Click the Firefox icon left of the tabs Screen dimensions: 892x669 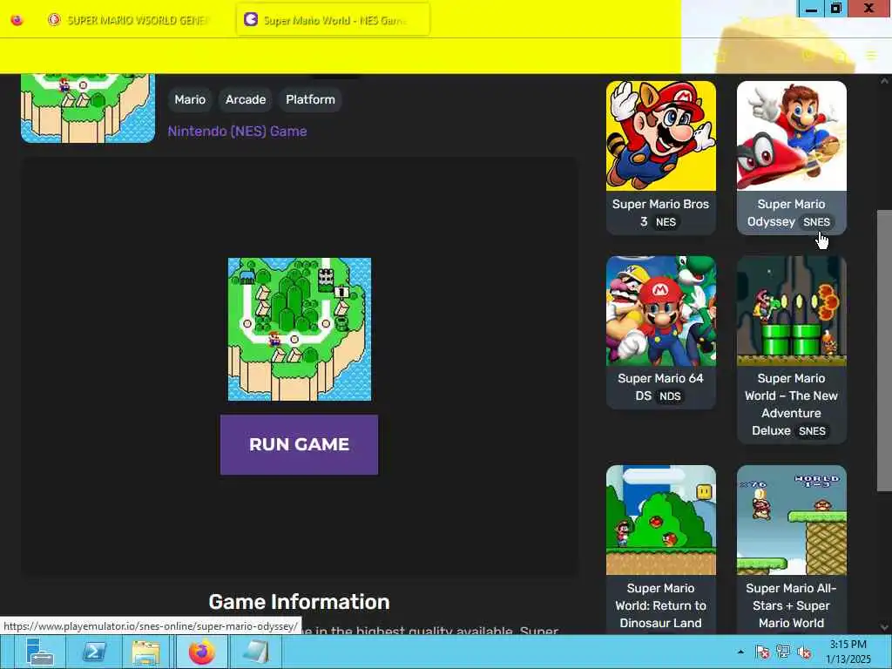pos(17,20)
